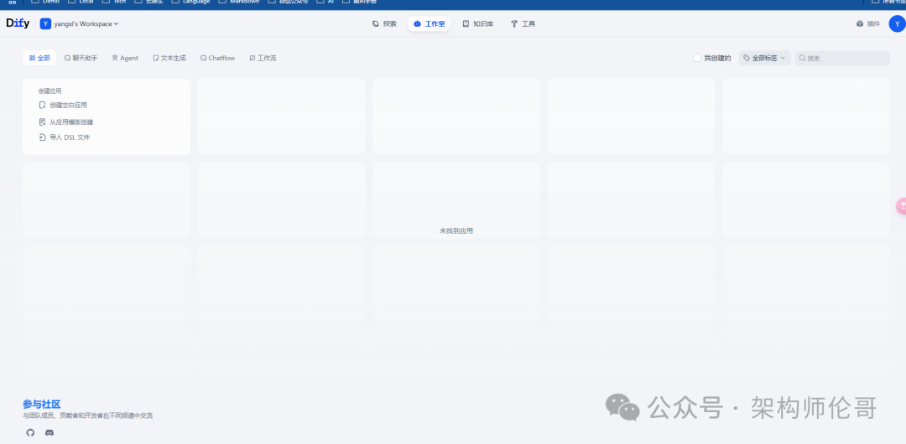This screenshot has height=444, width=906.
Task: Click the 搜索 search input field
Action: pos(842,58)
